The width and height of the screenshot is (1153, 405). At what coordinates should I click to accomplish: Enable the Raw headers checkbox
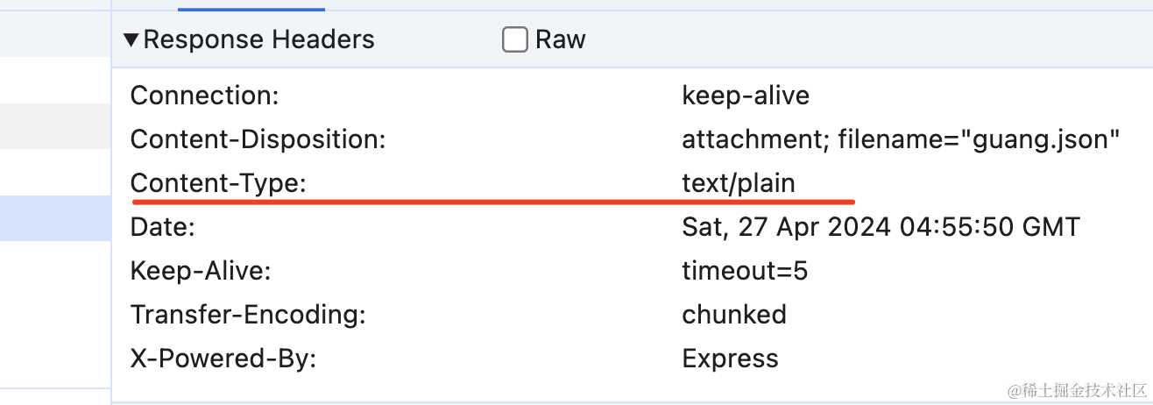point(515,39)
